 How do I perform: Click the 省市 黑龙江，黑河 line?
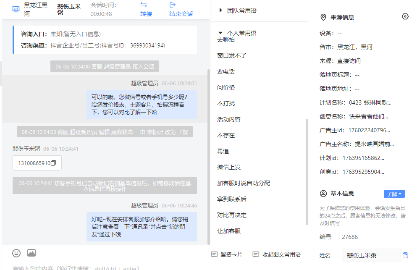click(346, 47)
